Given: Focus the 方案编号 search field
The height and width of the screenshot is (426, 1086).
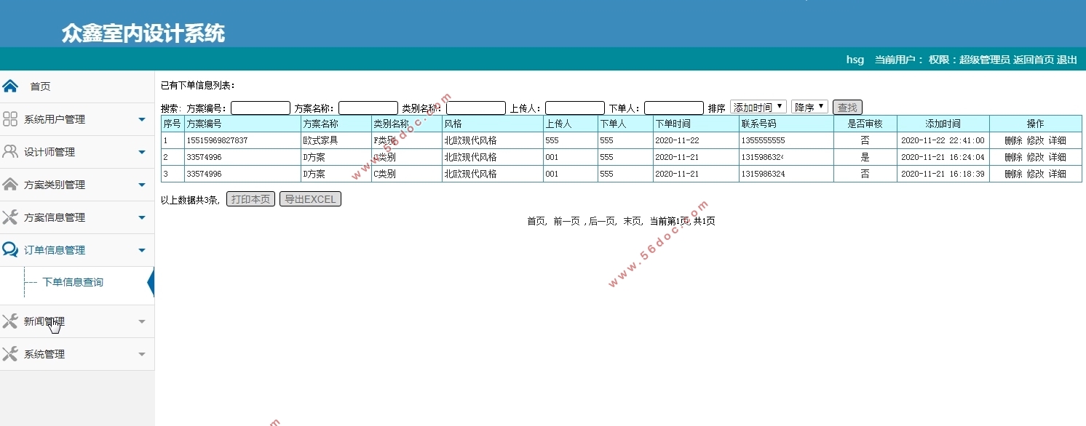Looking at the screenshot, I should pos(261,108).
